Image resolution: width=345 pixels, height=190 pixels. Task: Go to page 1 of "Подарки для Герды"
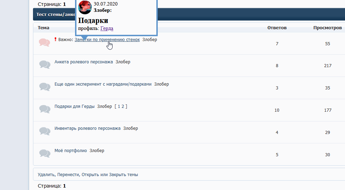118,106
